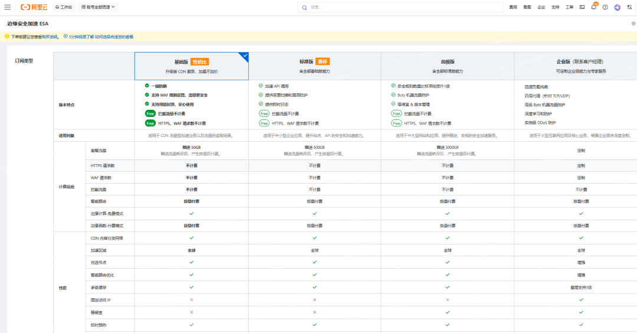The width and height of the screenshot is (637, 333).
Task: Click the 基础版 checkmark for 边缘计算-免费模式
Action: click(191, 213)
